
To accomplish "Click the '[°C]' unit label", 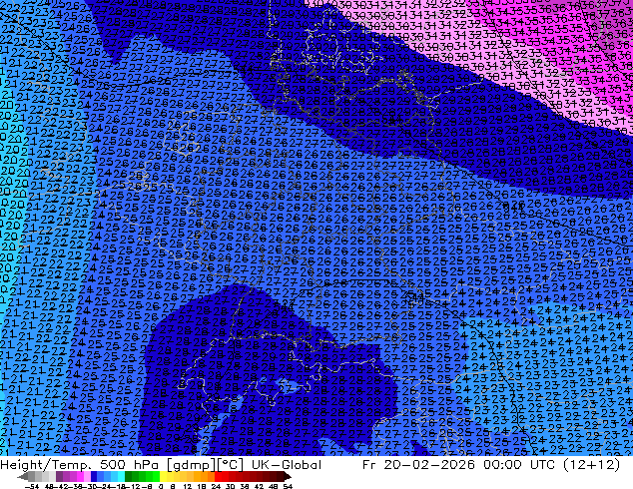I will click(x=231, y=465).
